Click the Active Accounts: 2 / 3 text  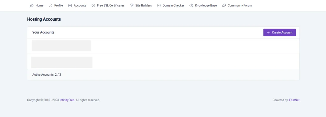coord(46,74)
